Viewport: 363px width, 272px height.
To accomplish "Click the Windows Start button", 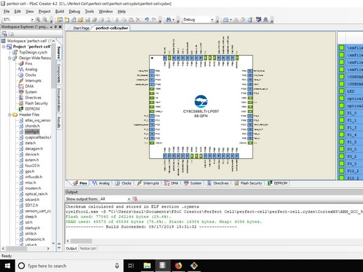I will point(7,265).
